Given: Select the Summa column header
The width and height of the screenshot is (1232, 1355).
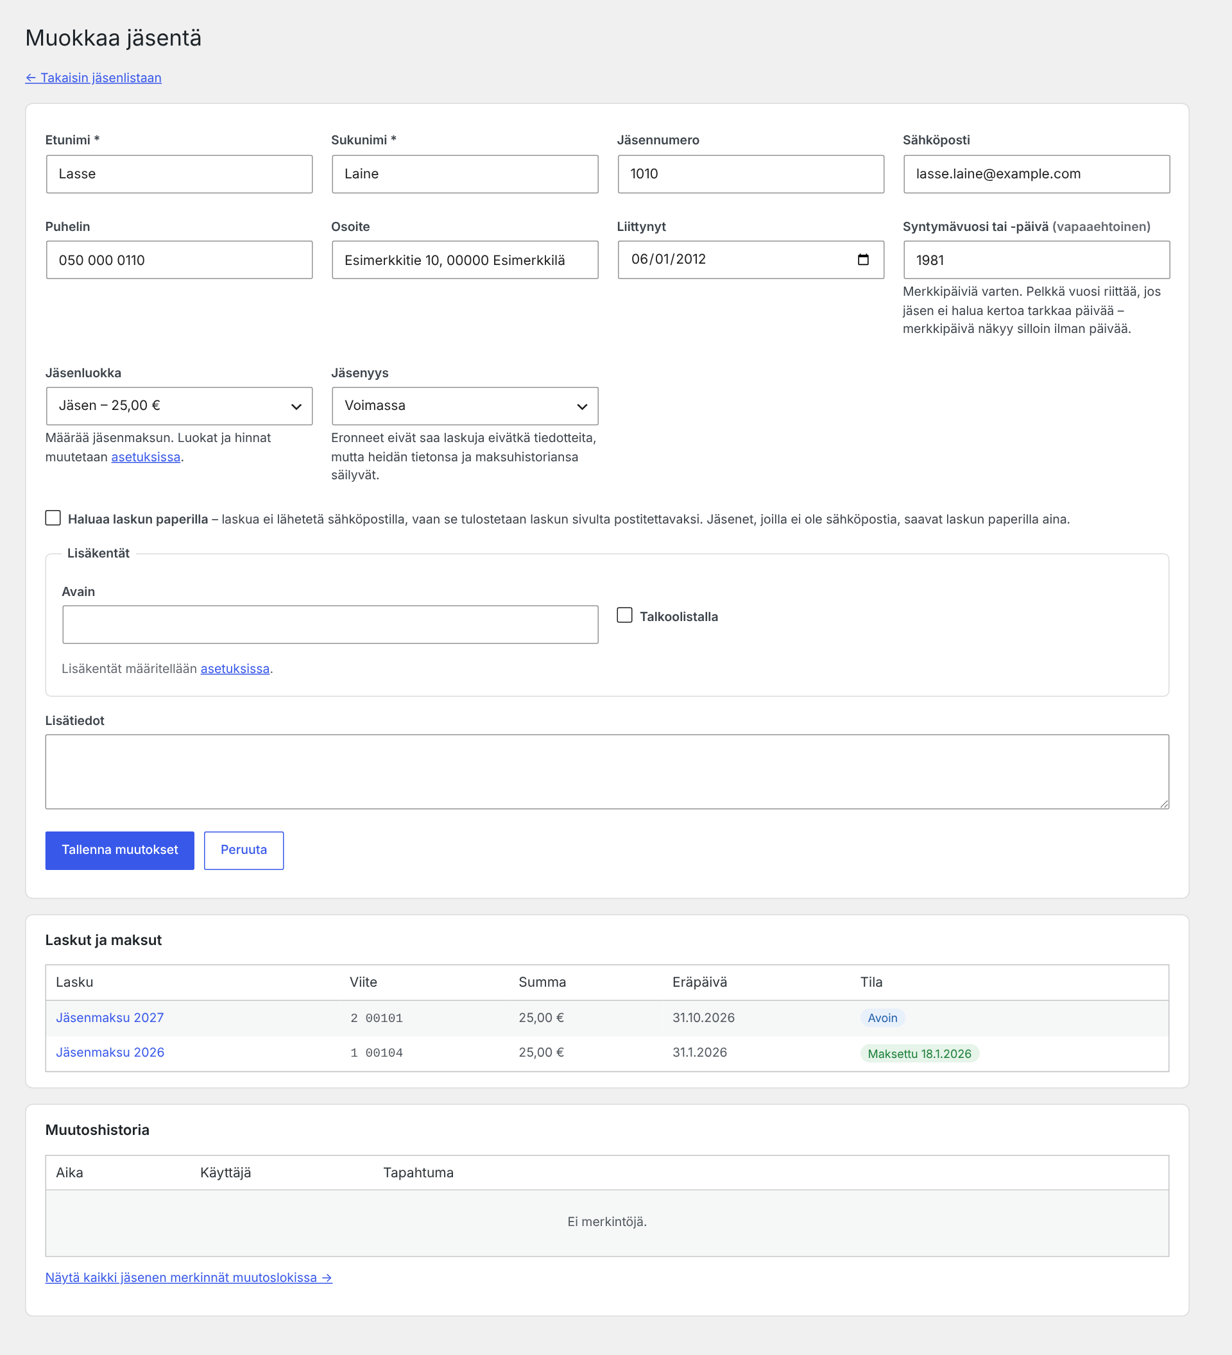Looking at the screenshot, I should (542, 982).
